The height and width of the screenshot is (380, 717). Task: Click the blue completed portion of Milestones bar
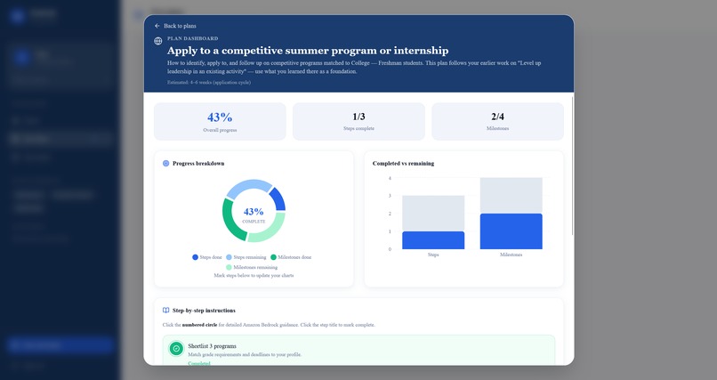[511, 231]
